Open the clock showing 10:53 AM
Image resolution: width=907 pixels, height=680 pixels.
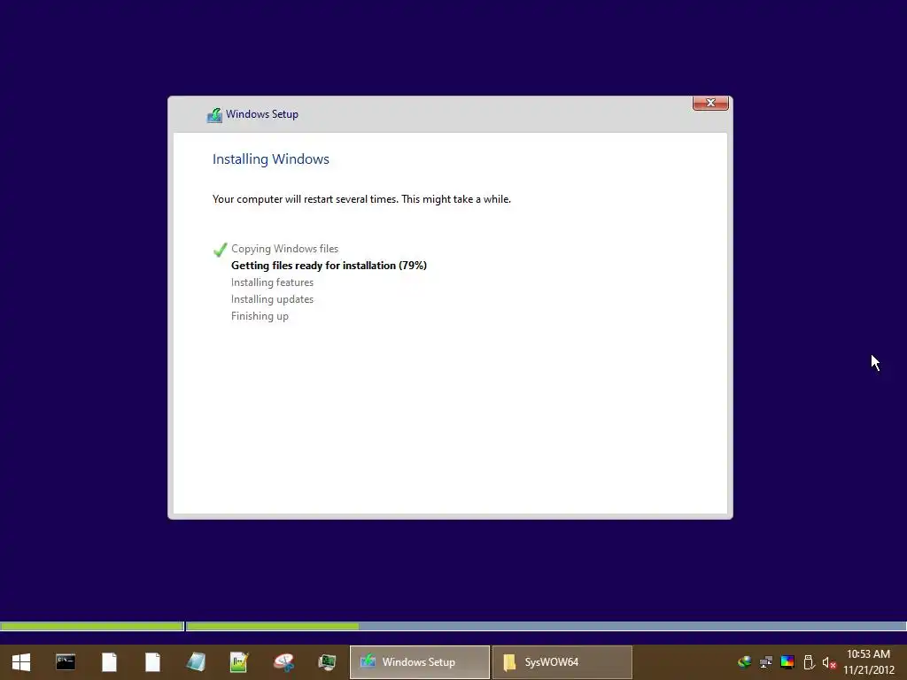point(868,654)
